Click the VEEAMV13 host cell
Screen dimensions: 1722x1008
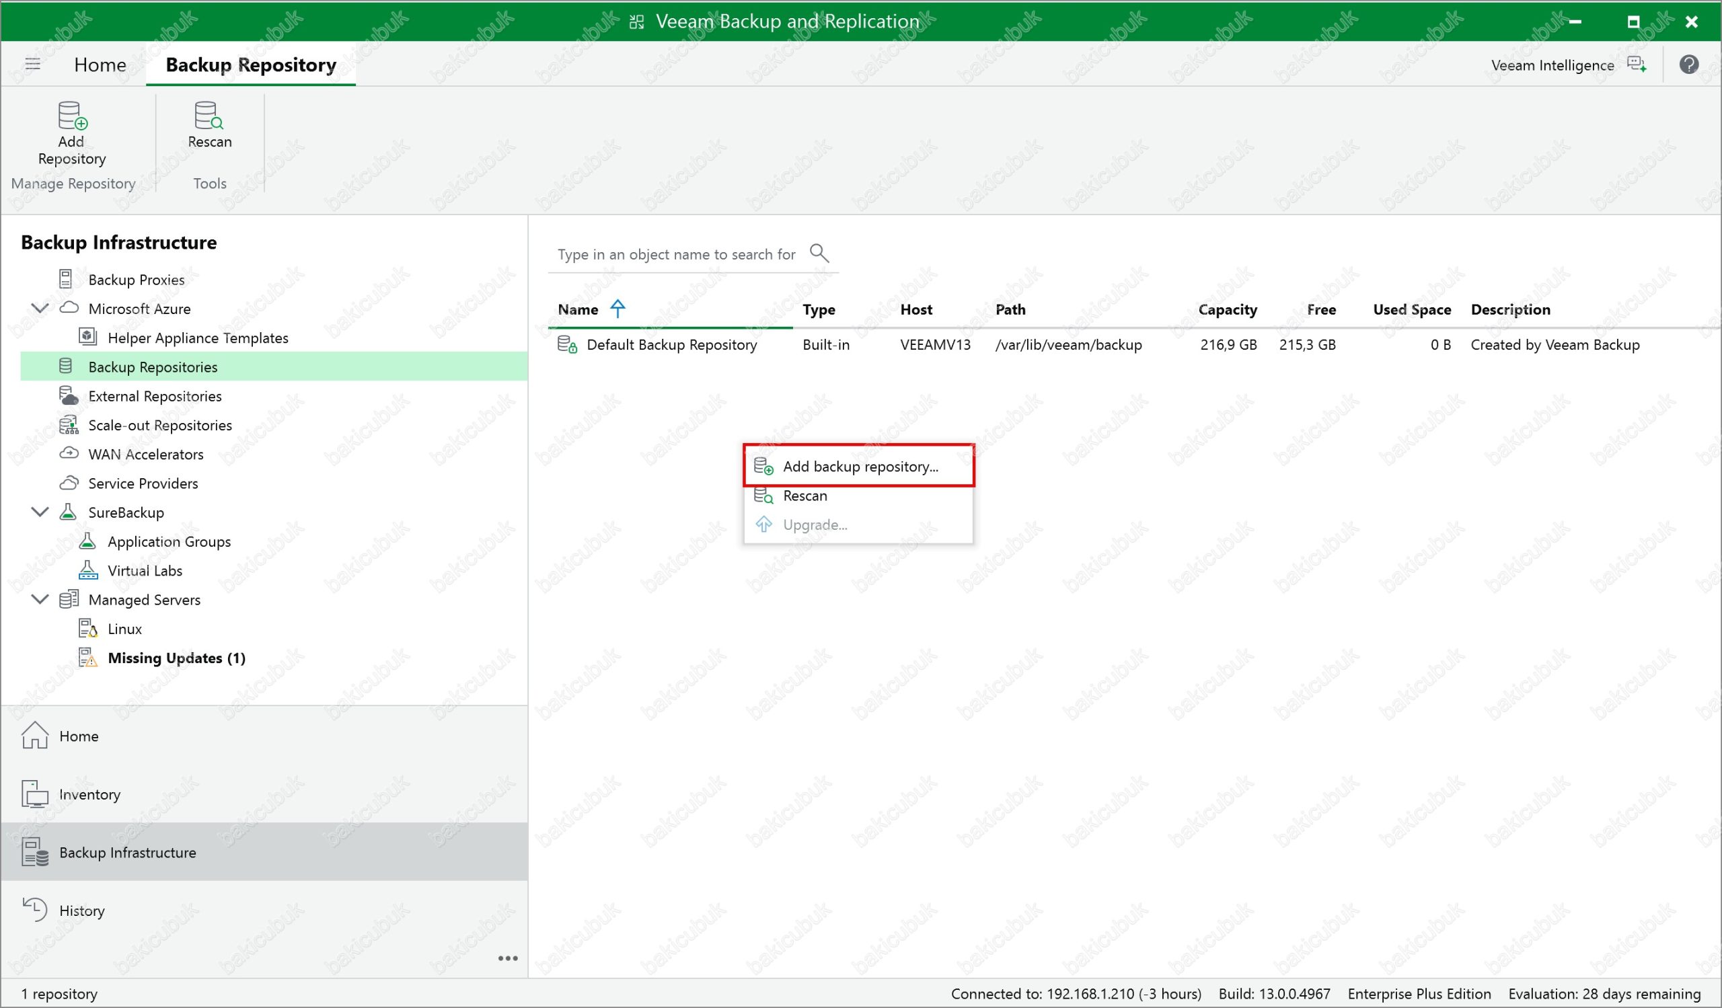pos(936,344)
